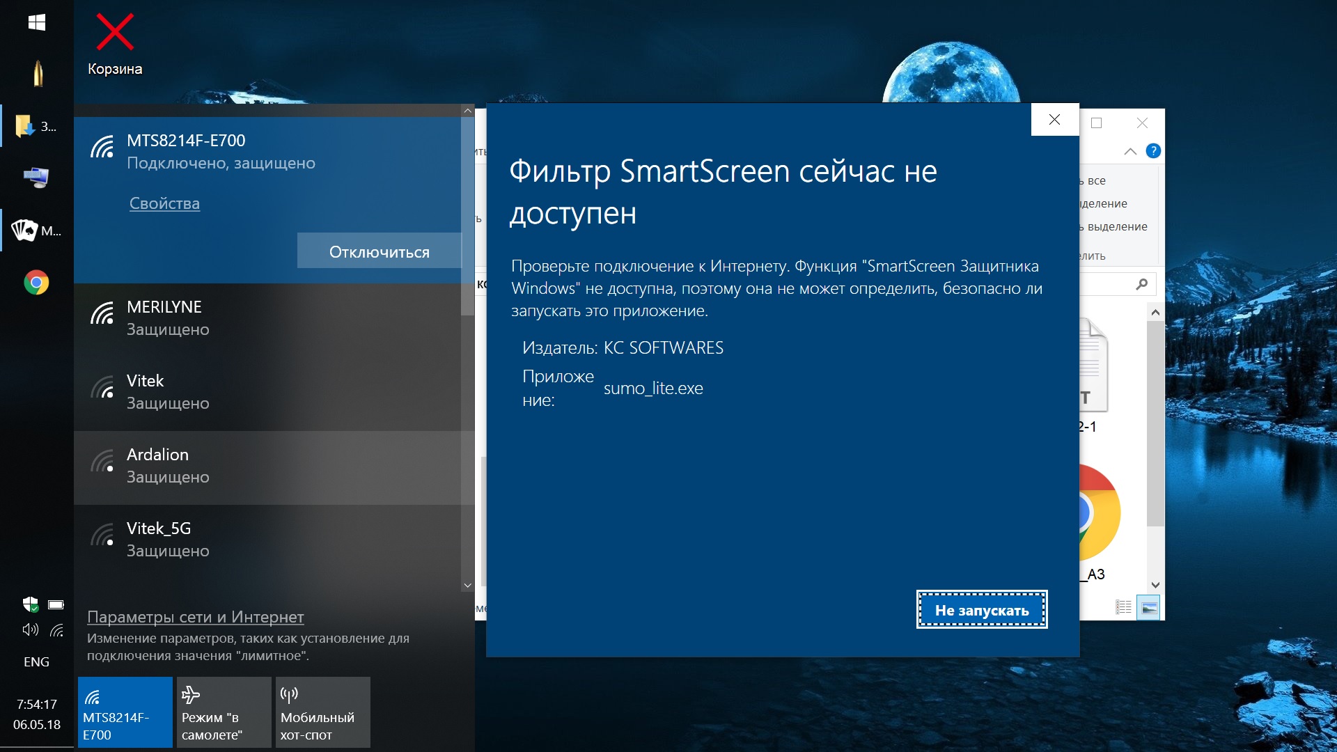This screenshot has width=1337, height=752.
Task: Close the SmartScreen dialog with X
Action: 1054,120
